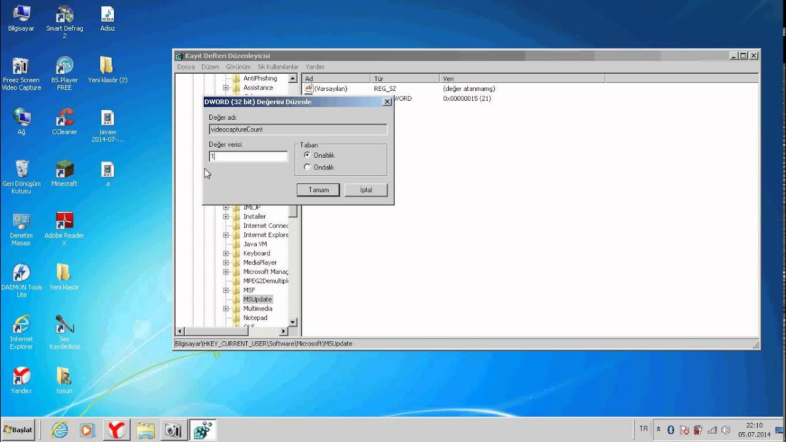Open the file explorer taskbar icon
Screen dimensions: 786x442
pos(146,430)
